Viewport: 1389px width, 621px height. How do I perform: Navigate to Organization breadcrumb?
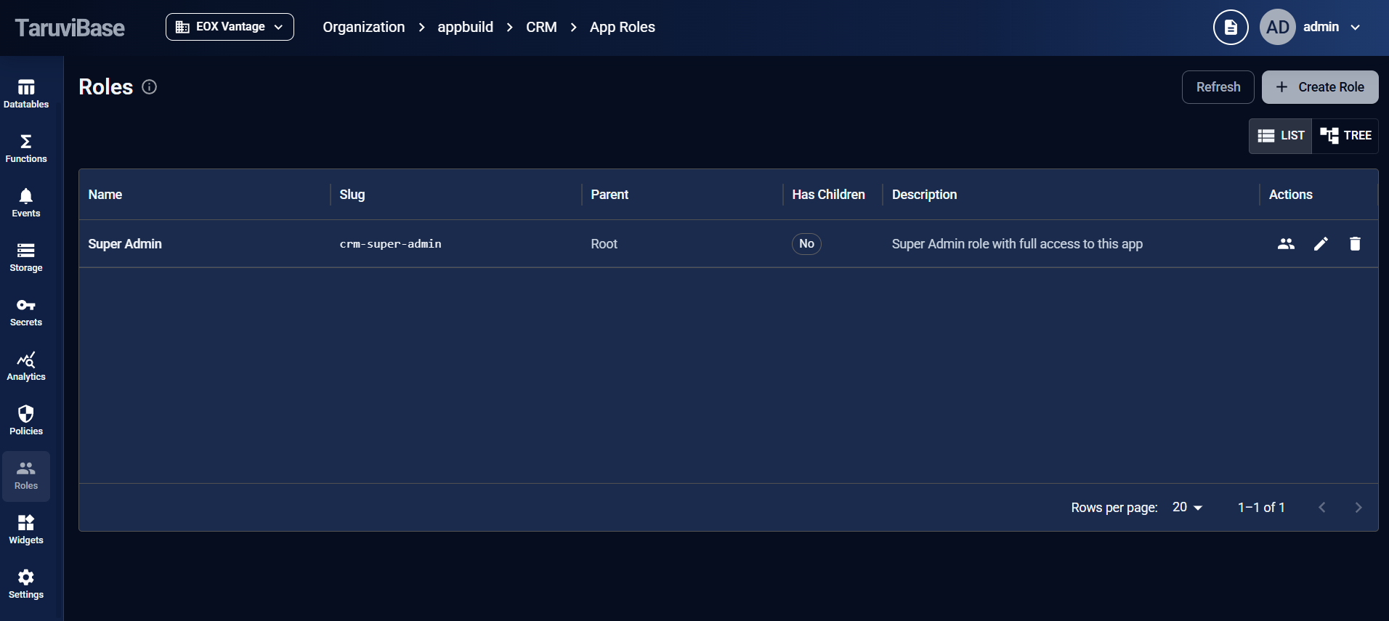click(364, 28)
